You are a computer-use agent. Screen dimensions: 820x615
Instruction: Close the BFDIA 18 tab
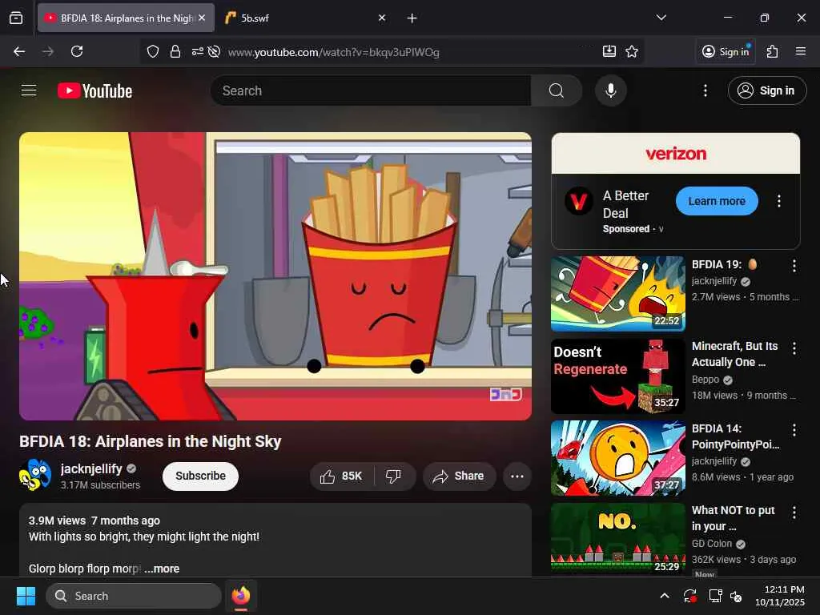(x=202, y=18)
